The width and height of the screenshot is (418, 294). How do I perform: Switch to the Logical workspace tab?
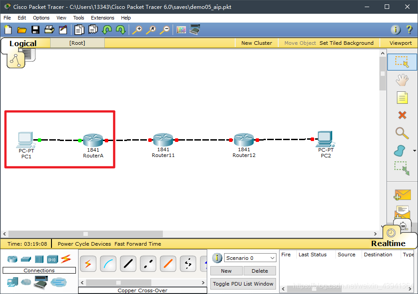pos(23,43)
